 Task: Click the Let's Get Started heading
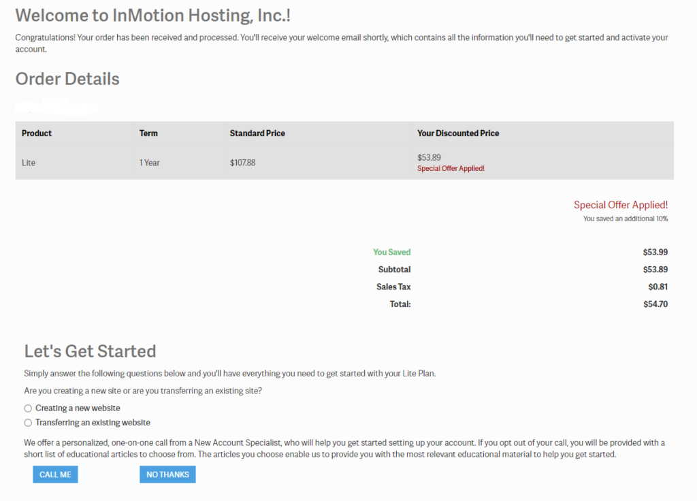pos(91,351)
